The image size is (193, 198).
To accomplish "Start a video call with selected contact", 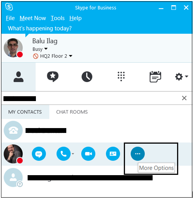I will [88, 154].
